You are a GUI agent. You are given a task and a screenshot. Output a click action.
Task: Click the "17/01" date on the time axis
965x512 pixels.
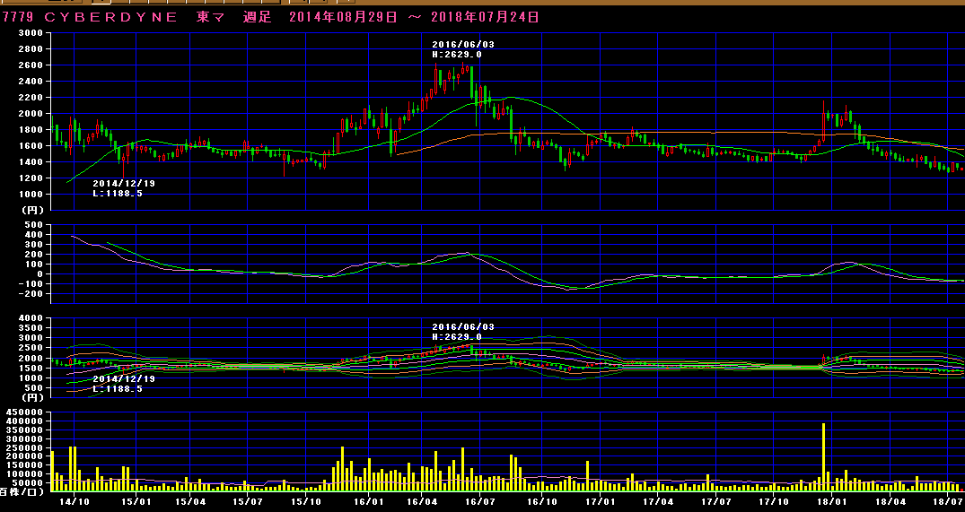tap(601, 502)
